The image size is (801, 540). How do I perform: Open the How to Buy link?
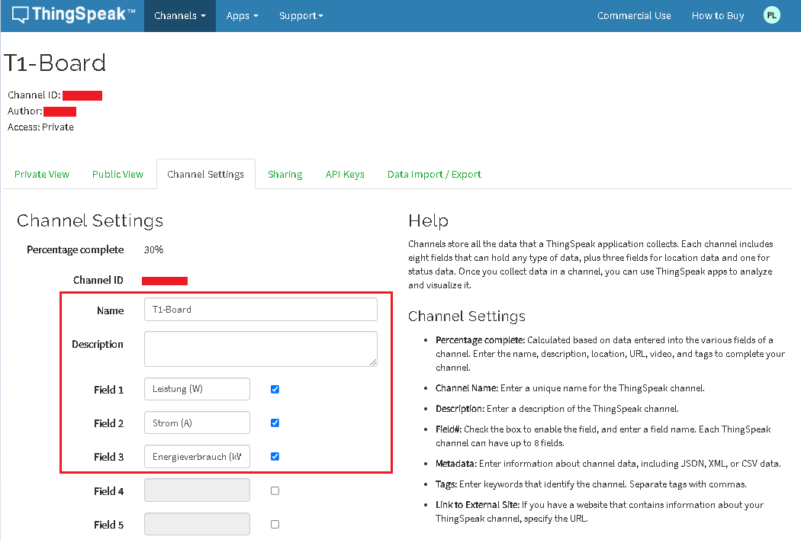(717, 16)
